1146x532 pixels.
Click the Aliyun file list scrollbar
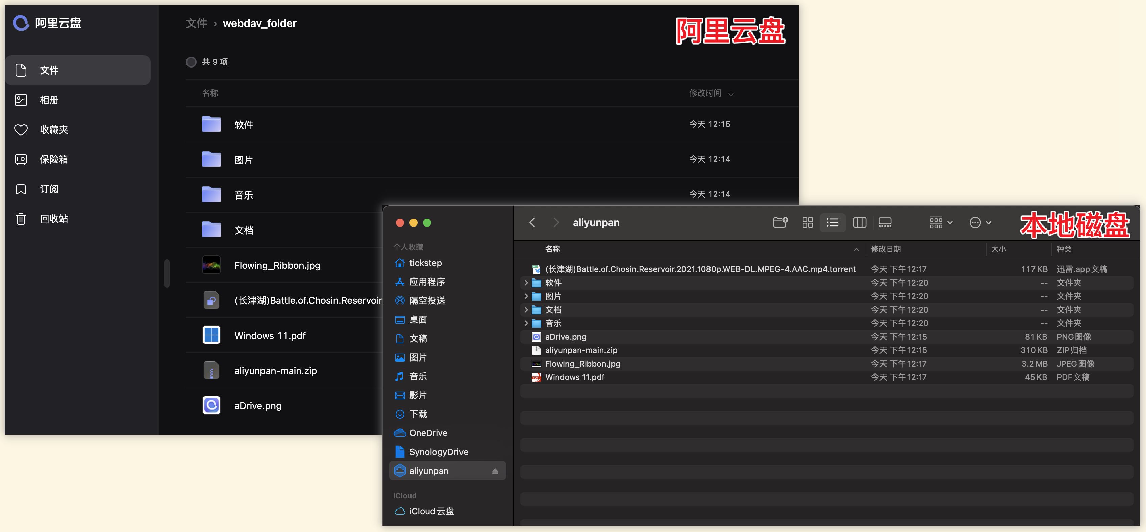pyautogui.click(x=167, y=273)
